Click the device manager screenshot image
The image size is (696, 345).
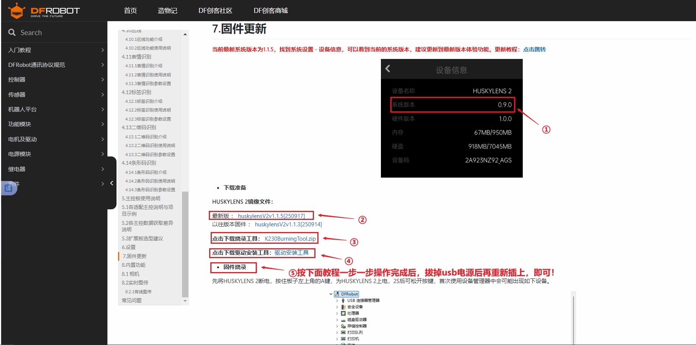tap(452, 317)
